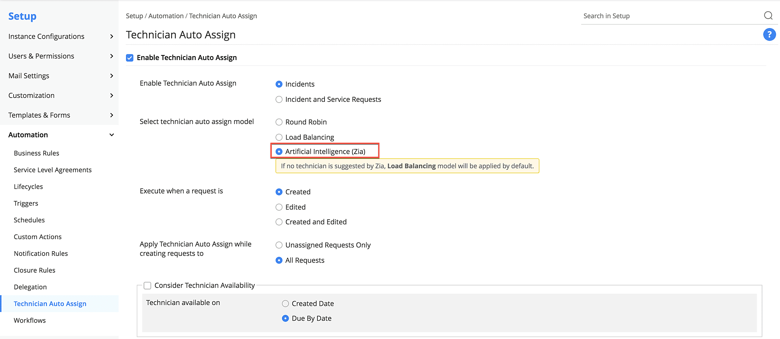Open the Automation menu heading
This screenshot has width=780, height=339.
coord(28,135)
